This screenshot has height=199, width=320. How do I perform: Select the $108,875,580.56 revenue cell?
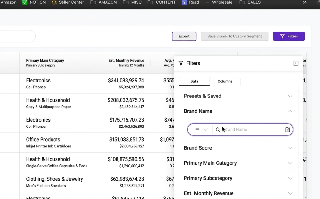pos(126,159)
